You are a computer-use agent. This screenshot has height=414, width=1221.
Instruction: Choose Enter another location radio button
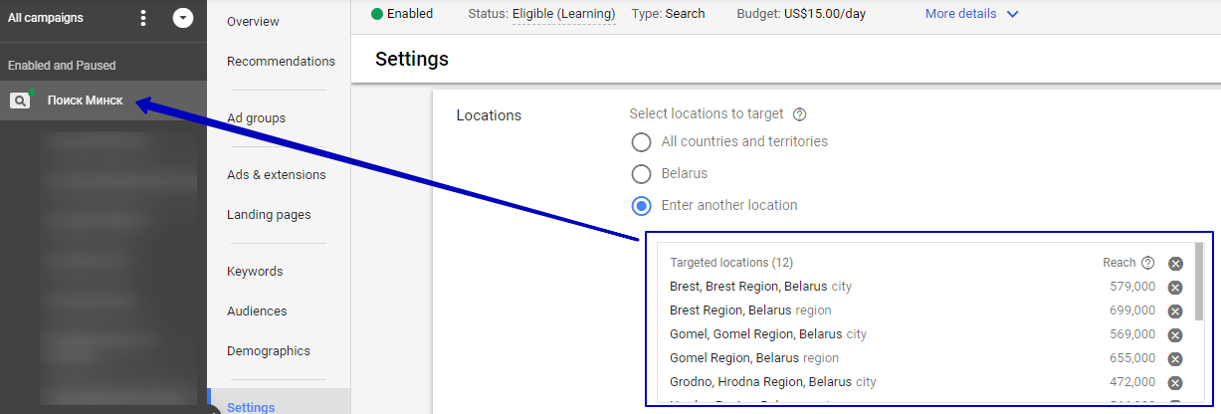[642, 205]
